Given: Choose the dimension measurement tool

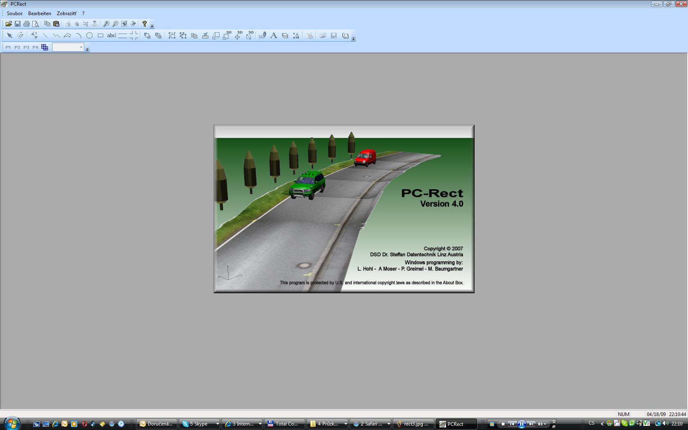Looking at the screenshot, I should click(x=34, y=36).
